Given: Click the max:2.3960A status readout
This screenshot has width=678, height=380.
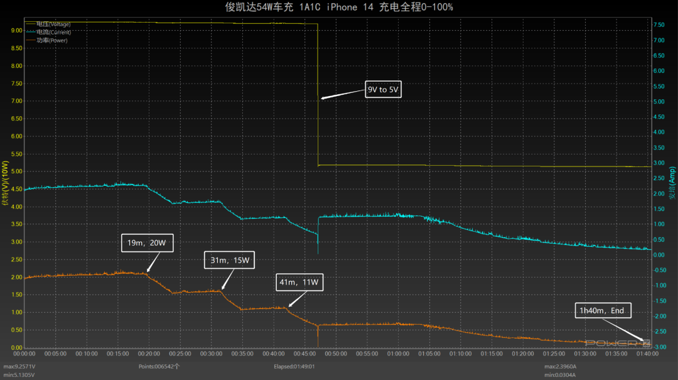Looking at the screenshot, I should [x=560, y=367].
